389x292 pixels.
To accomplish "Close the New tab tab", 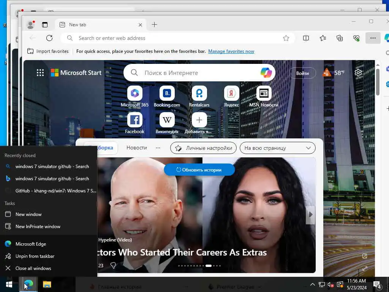I will 140,25.
